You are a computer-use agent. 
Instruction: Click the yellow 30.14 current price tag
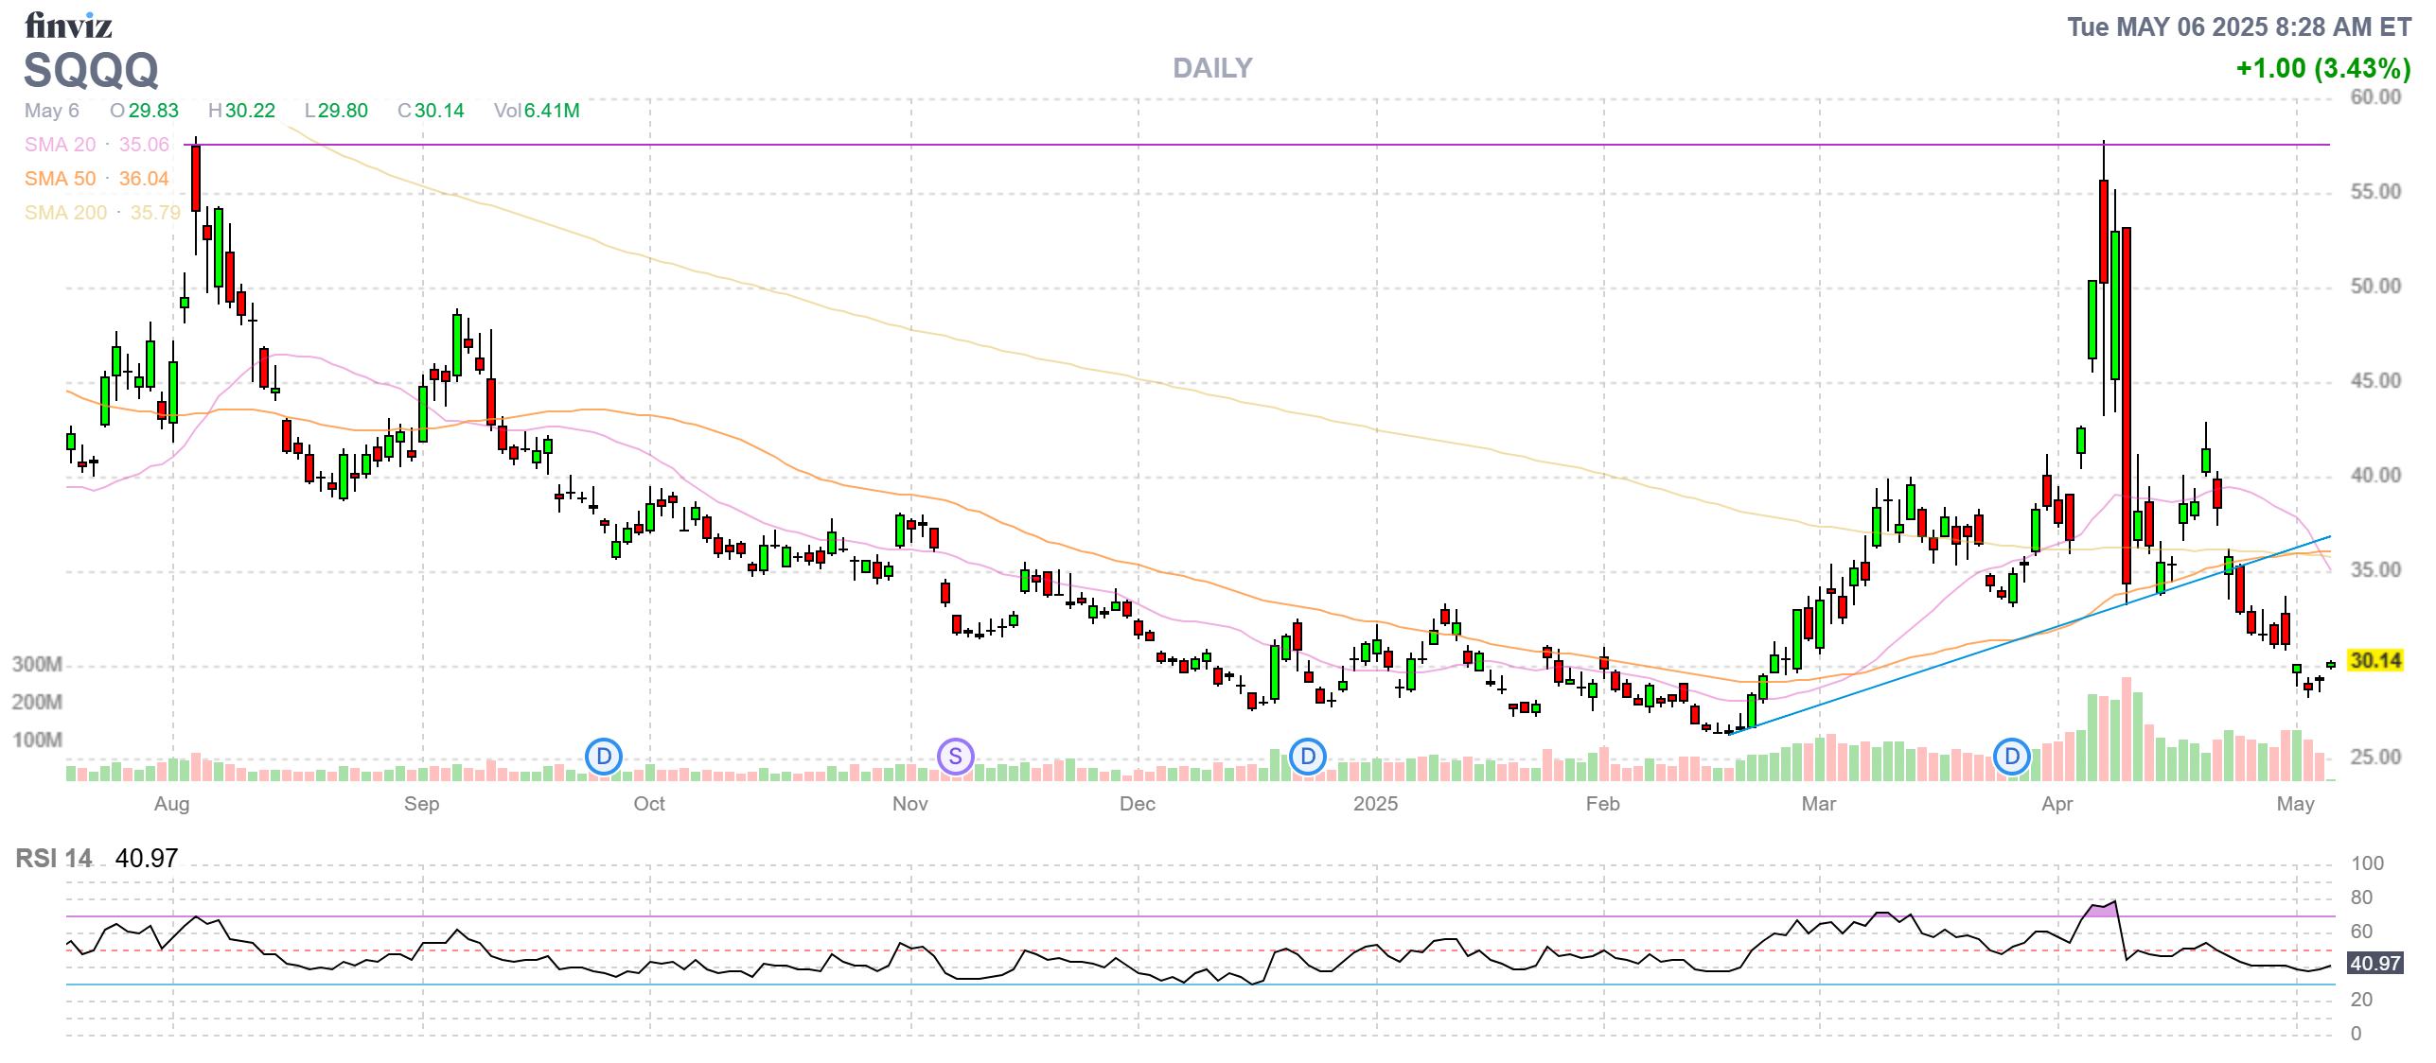coord(2375,661)
